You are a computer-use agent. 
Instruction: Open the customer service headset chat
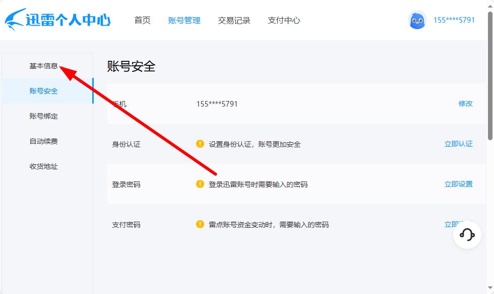(x=467, y=235)
